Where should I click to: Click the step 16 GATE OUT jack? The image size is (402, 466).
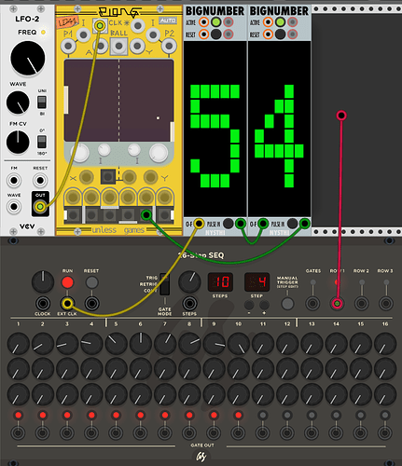pos(385,432)
